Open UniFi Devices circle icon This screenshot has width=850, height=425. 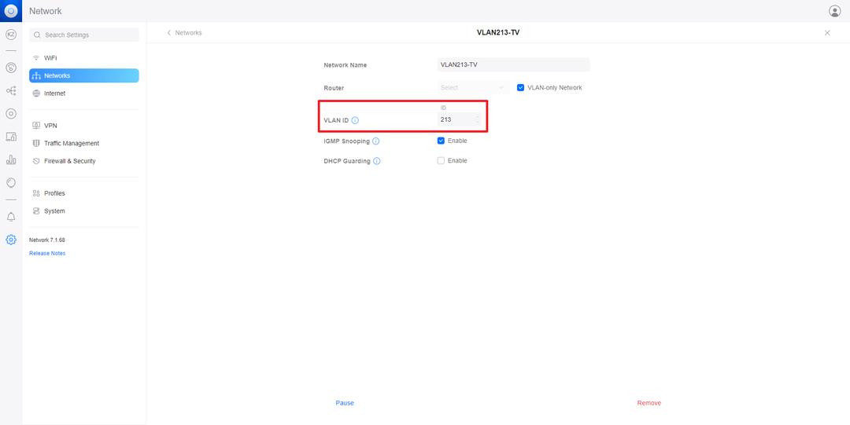tap(11, 114)
